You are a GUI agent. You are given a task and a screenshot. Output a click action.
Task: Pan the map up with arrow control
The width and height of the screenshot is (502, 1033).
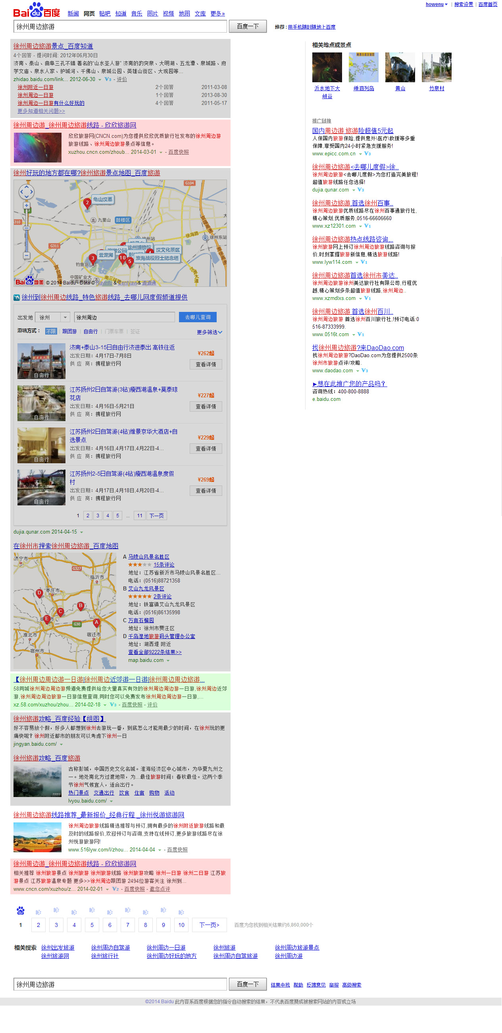tap(27, 186)
